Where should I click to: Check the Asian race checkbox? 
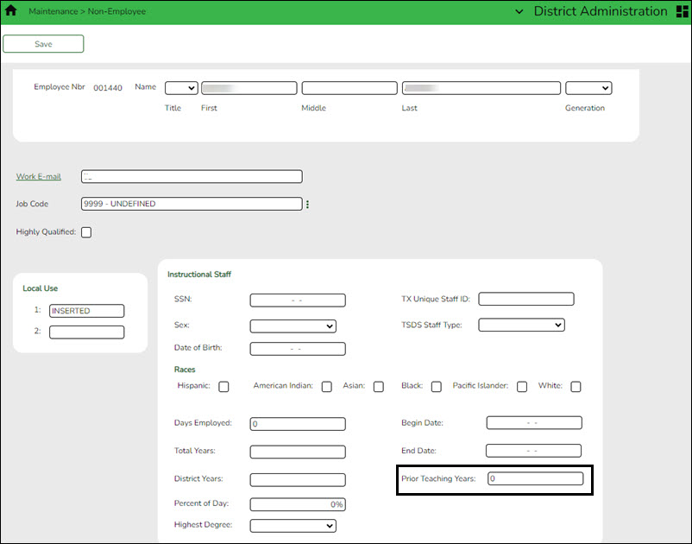378,387
